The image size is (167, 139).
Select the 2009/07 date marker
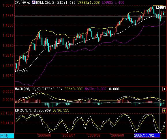tap(69, 136)
